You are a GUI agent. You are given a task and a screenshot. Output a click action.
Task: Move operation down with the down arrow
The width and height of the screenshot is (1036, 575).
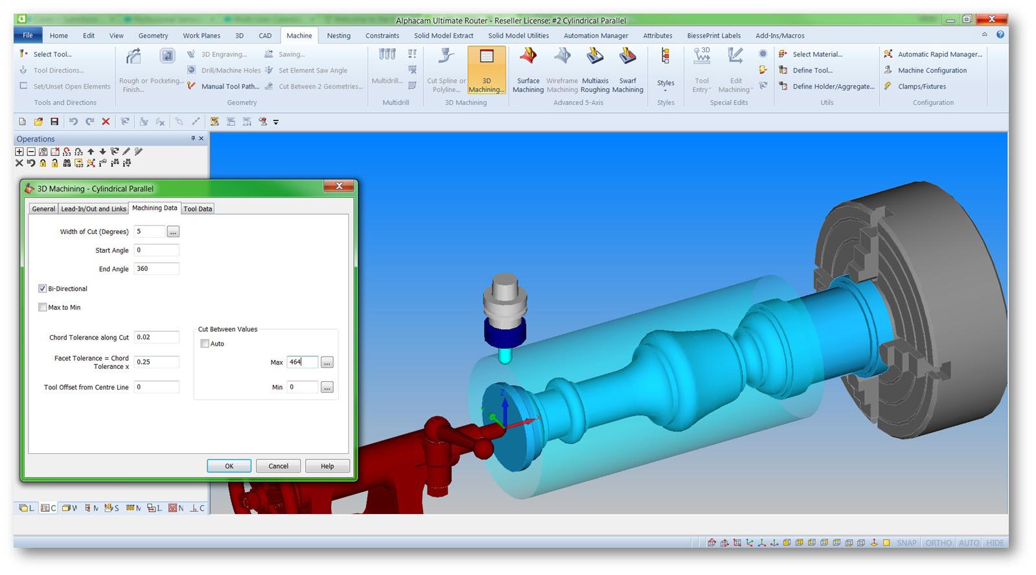[x=102, y=152]
